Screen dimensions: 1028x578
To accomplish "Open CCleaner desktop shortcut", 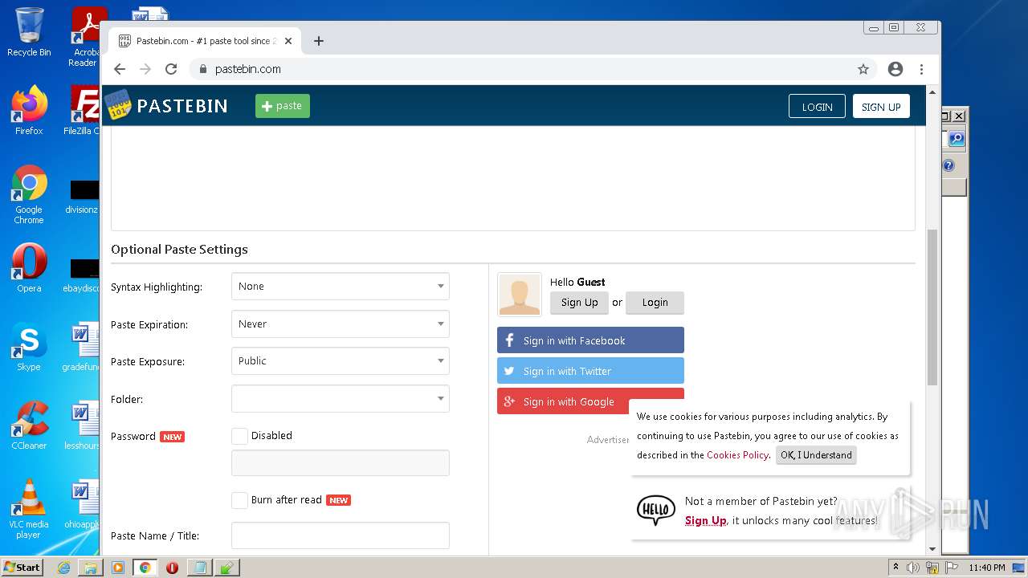I will [29, 425].
